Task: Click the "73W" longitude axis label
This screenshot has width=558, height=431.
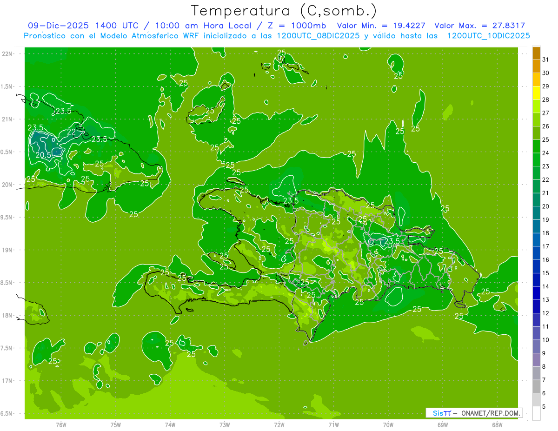Action: [x=225, y=424]
